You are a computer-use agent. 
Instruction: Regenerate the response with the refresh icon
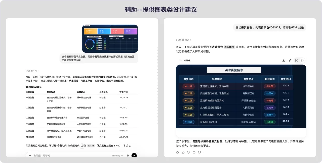coord(199,152)
